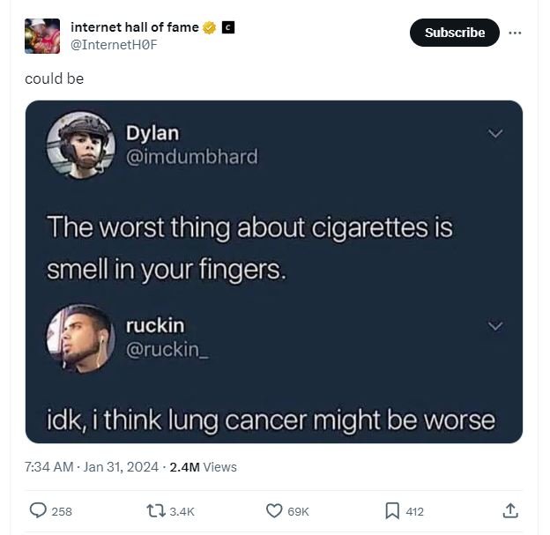Click the internet hall of fame avatar

point(42,36)
